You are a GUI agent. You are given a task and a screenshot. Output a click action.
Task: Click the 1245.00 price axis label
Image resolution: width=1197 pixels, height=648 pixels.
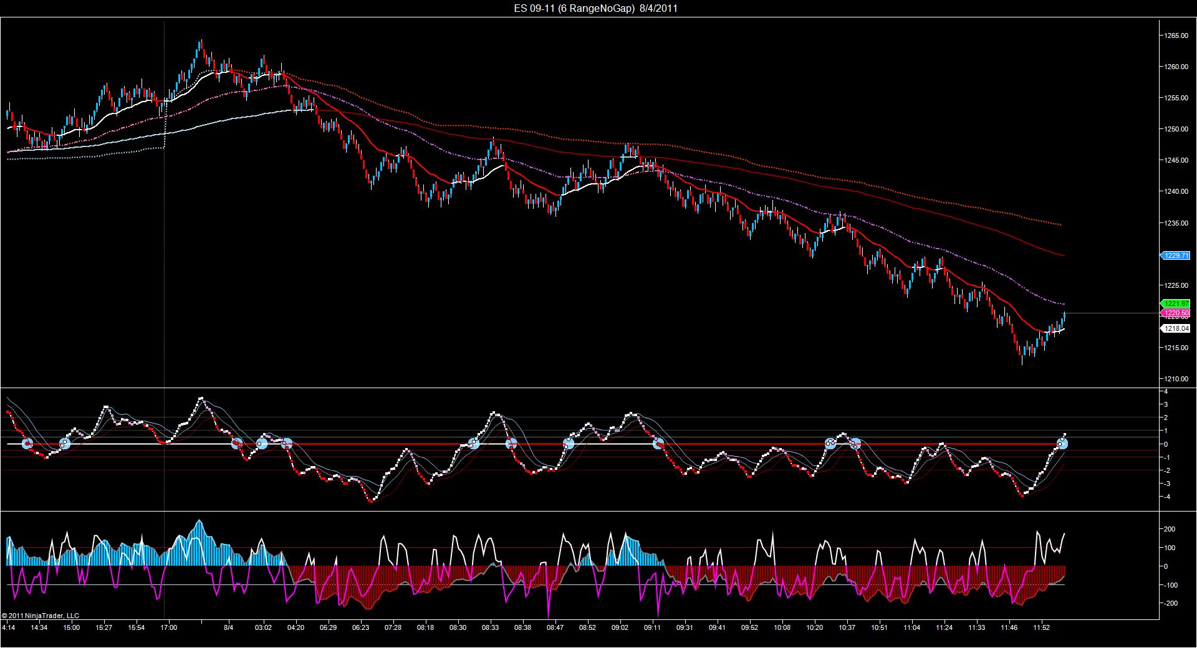(x=1176, y=160)
